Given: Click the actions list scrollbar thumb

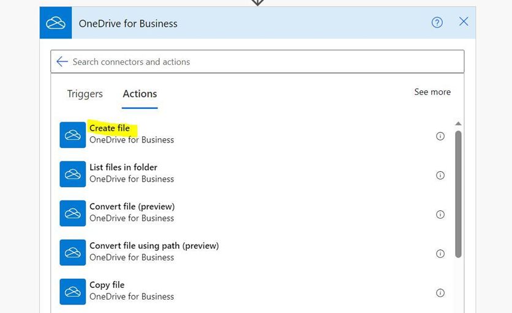Looking at the screenshot, I should click(458, 194).
